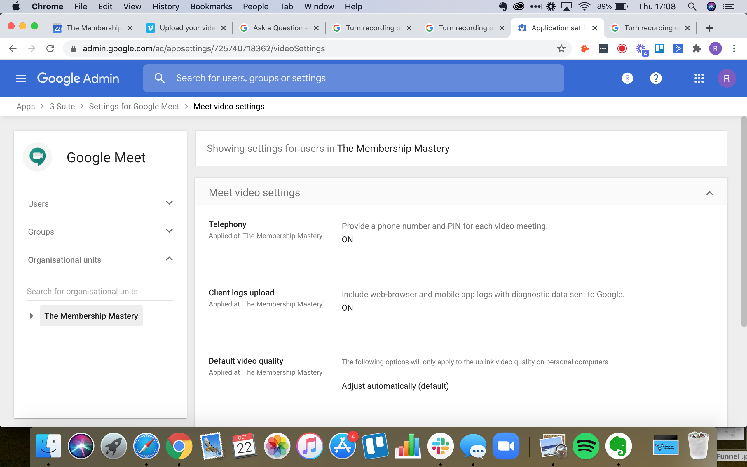This screenshot has width=747, height=467.
Task: Click the Settings for Google Meet breadcrumb
Action: (134, 107)
